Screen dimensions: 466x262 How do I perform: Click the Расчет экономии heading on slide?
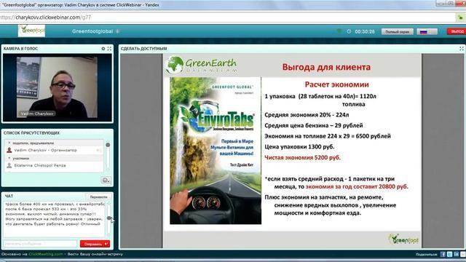[x=336, y=84]
